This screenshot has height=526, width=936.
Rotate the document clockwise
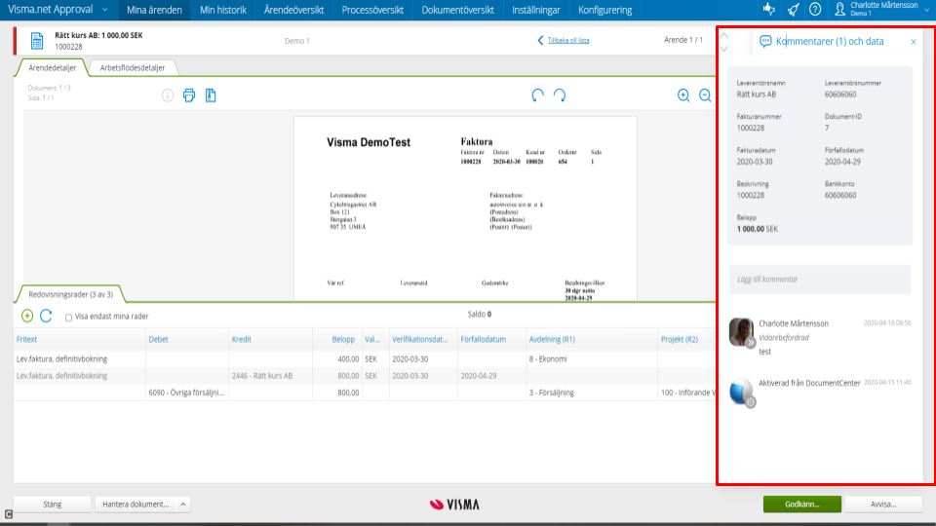click(x=560, y=95)
